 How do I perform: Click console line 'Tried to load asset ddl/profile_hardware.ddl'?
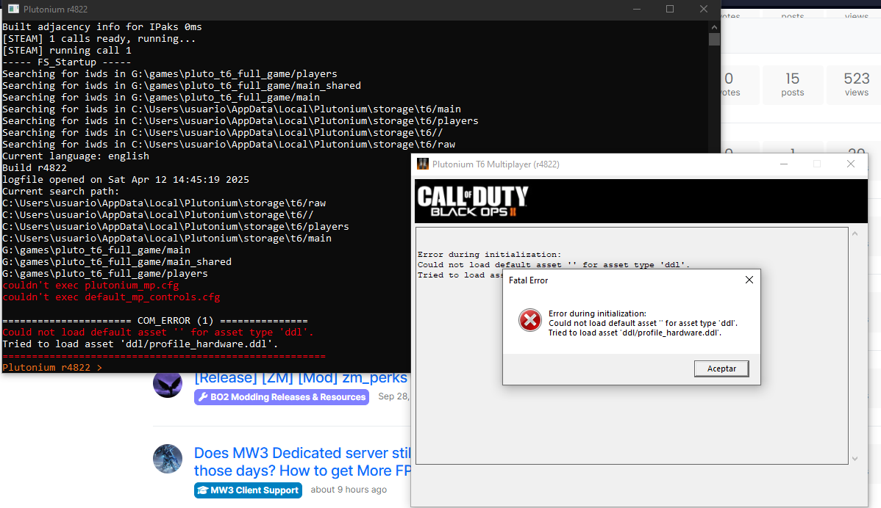tap(140, 344)
